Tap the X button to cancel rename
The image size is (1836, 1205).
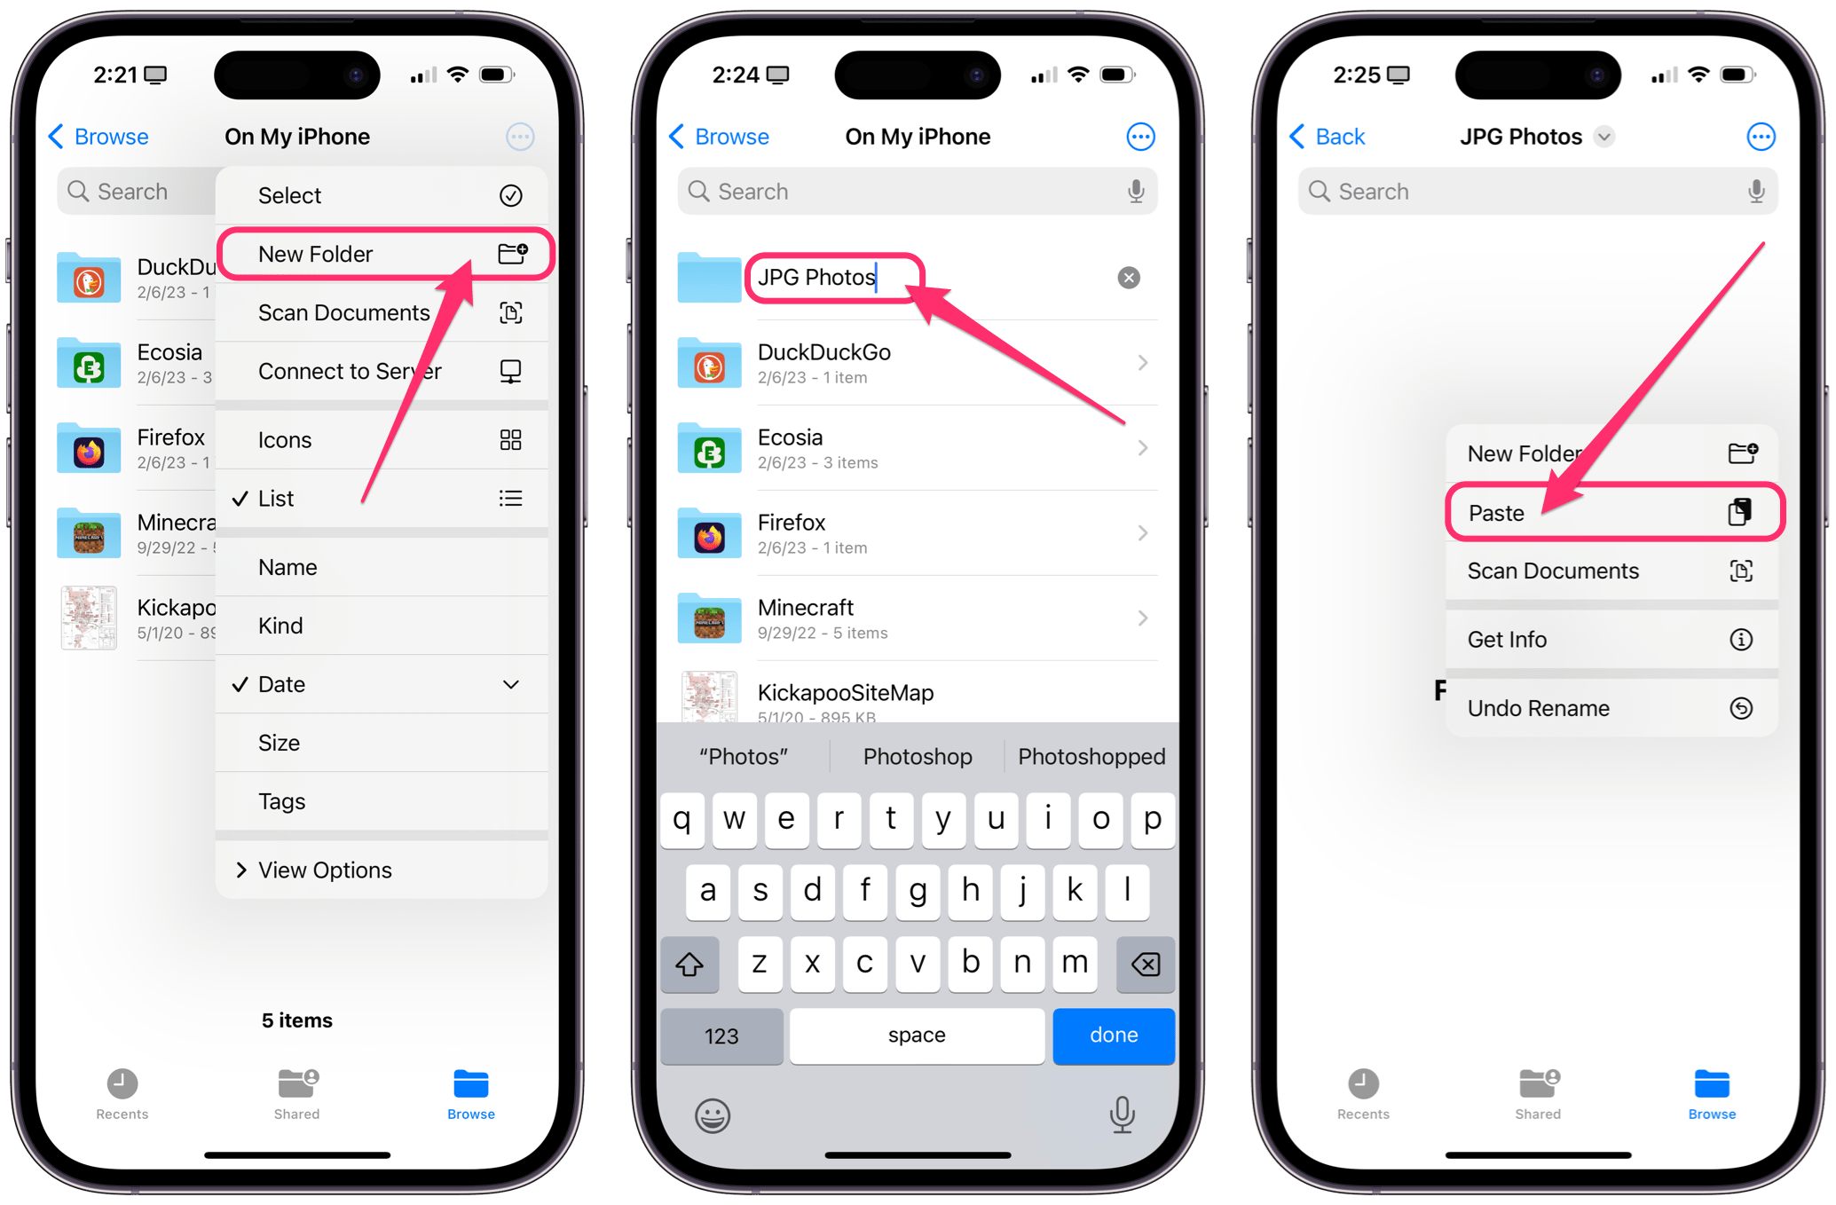pos(1129,279)
